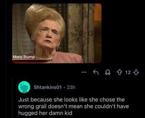Open the embedded image of the woman
Viewport: 145px width, 118px height.
coord(57,33)
